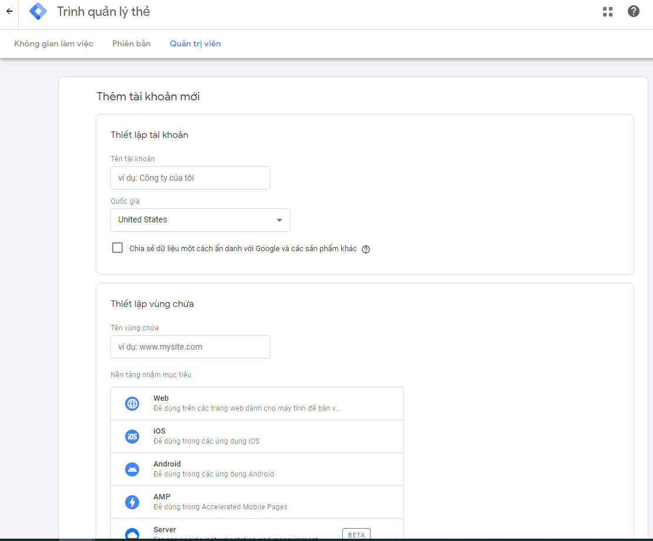The height and width of the screenshot is (541, 653).
Task: Click the AMP lightning bolt icon
Action: click(132, 502)
